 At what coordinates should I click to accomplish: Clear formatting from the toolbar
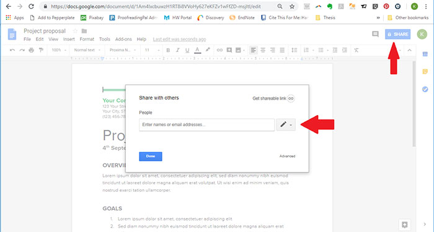pyautogui.click(x=356, y=50)
